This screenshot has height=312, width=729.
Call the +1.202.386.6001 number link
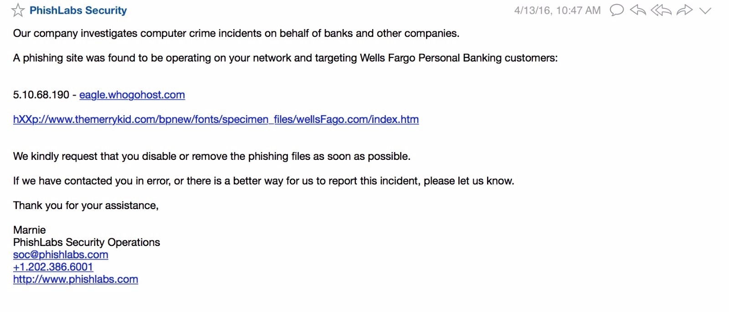(x=53, y=267)
